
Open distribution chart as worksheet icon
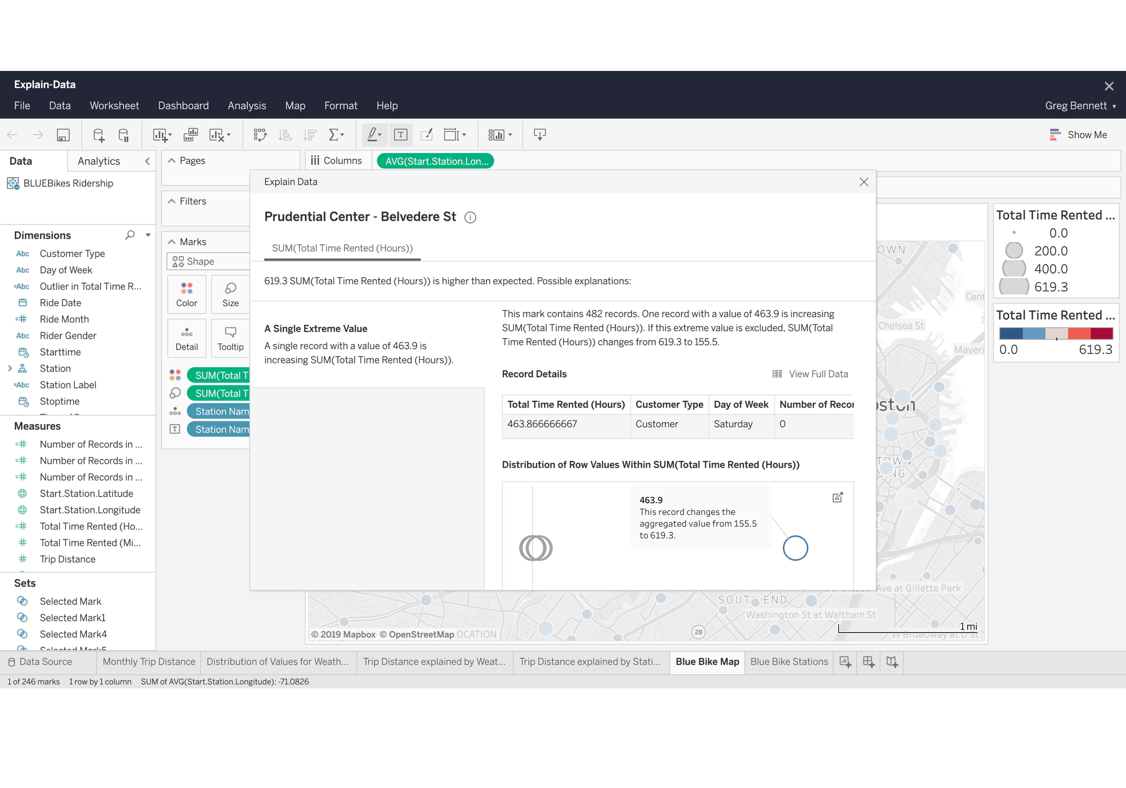click(x=837, y=498)
